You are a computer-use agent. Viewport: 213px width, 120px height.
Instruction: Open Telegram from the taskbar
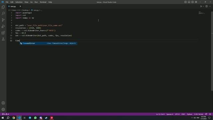point(30,118)
